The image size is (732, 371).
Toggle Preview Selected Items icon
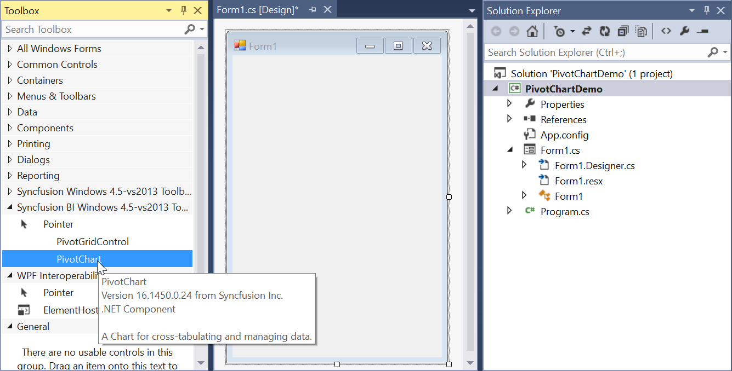point(702,31)
